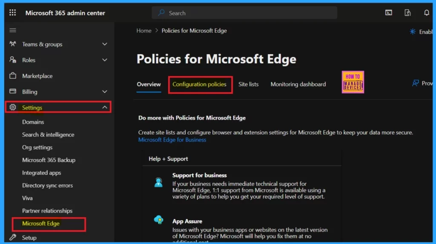Click the Roles person icon
Viewport: 436px width, 244px height.
coord(13,60)
